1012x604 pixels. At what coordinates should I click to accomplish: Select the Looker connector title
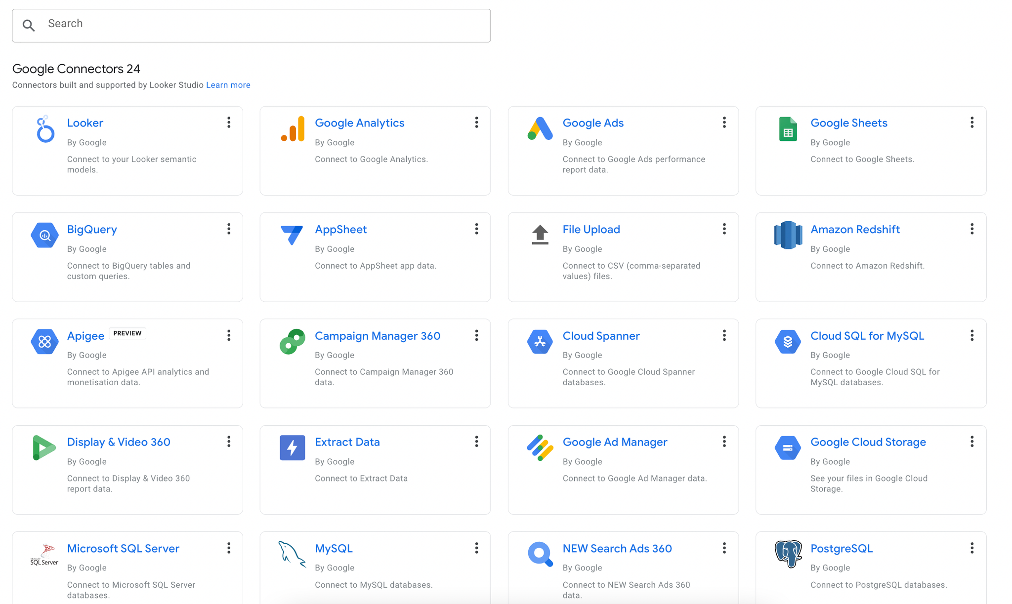pyautogui.click(x=85, y=123)
